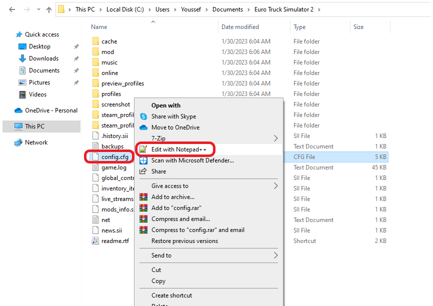
Task: Sort files by Name column header
Action: click(99, 27)
